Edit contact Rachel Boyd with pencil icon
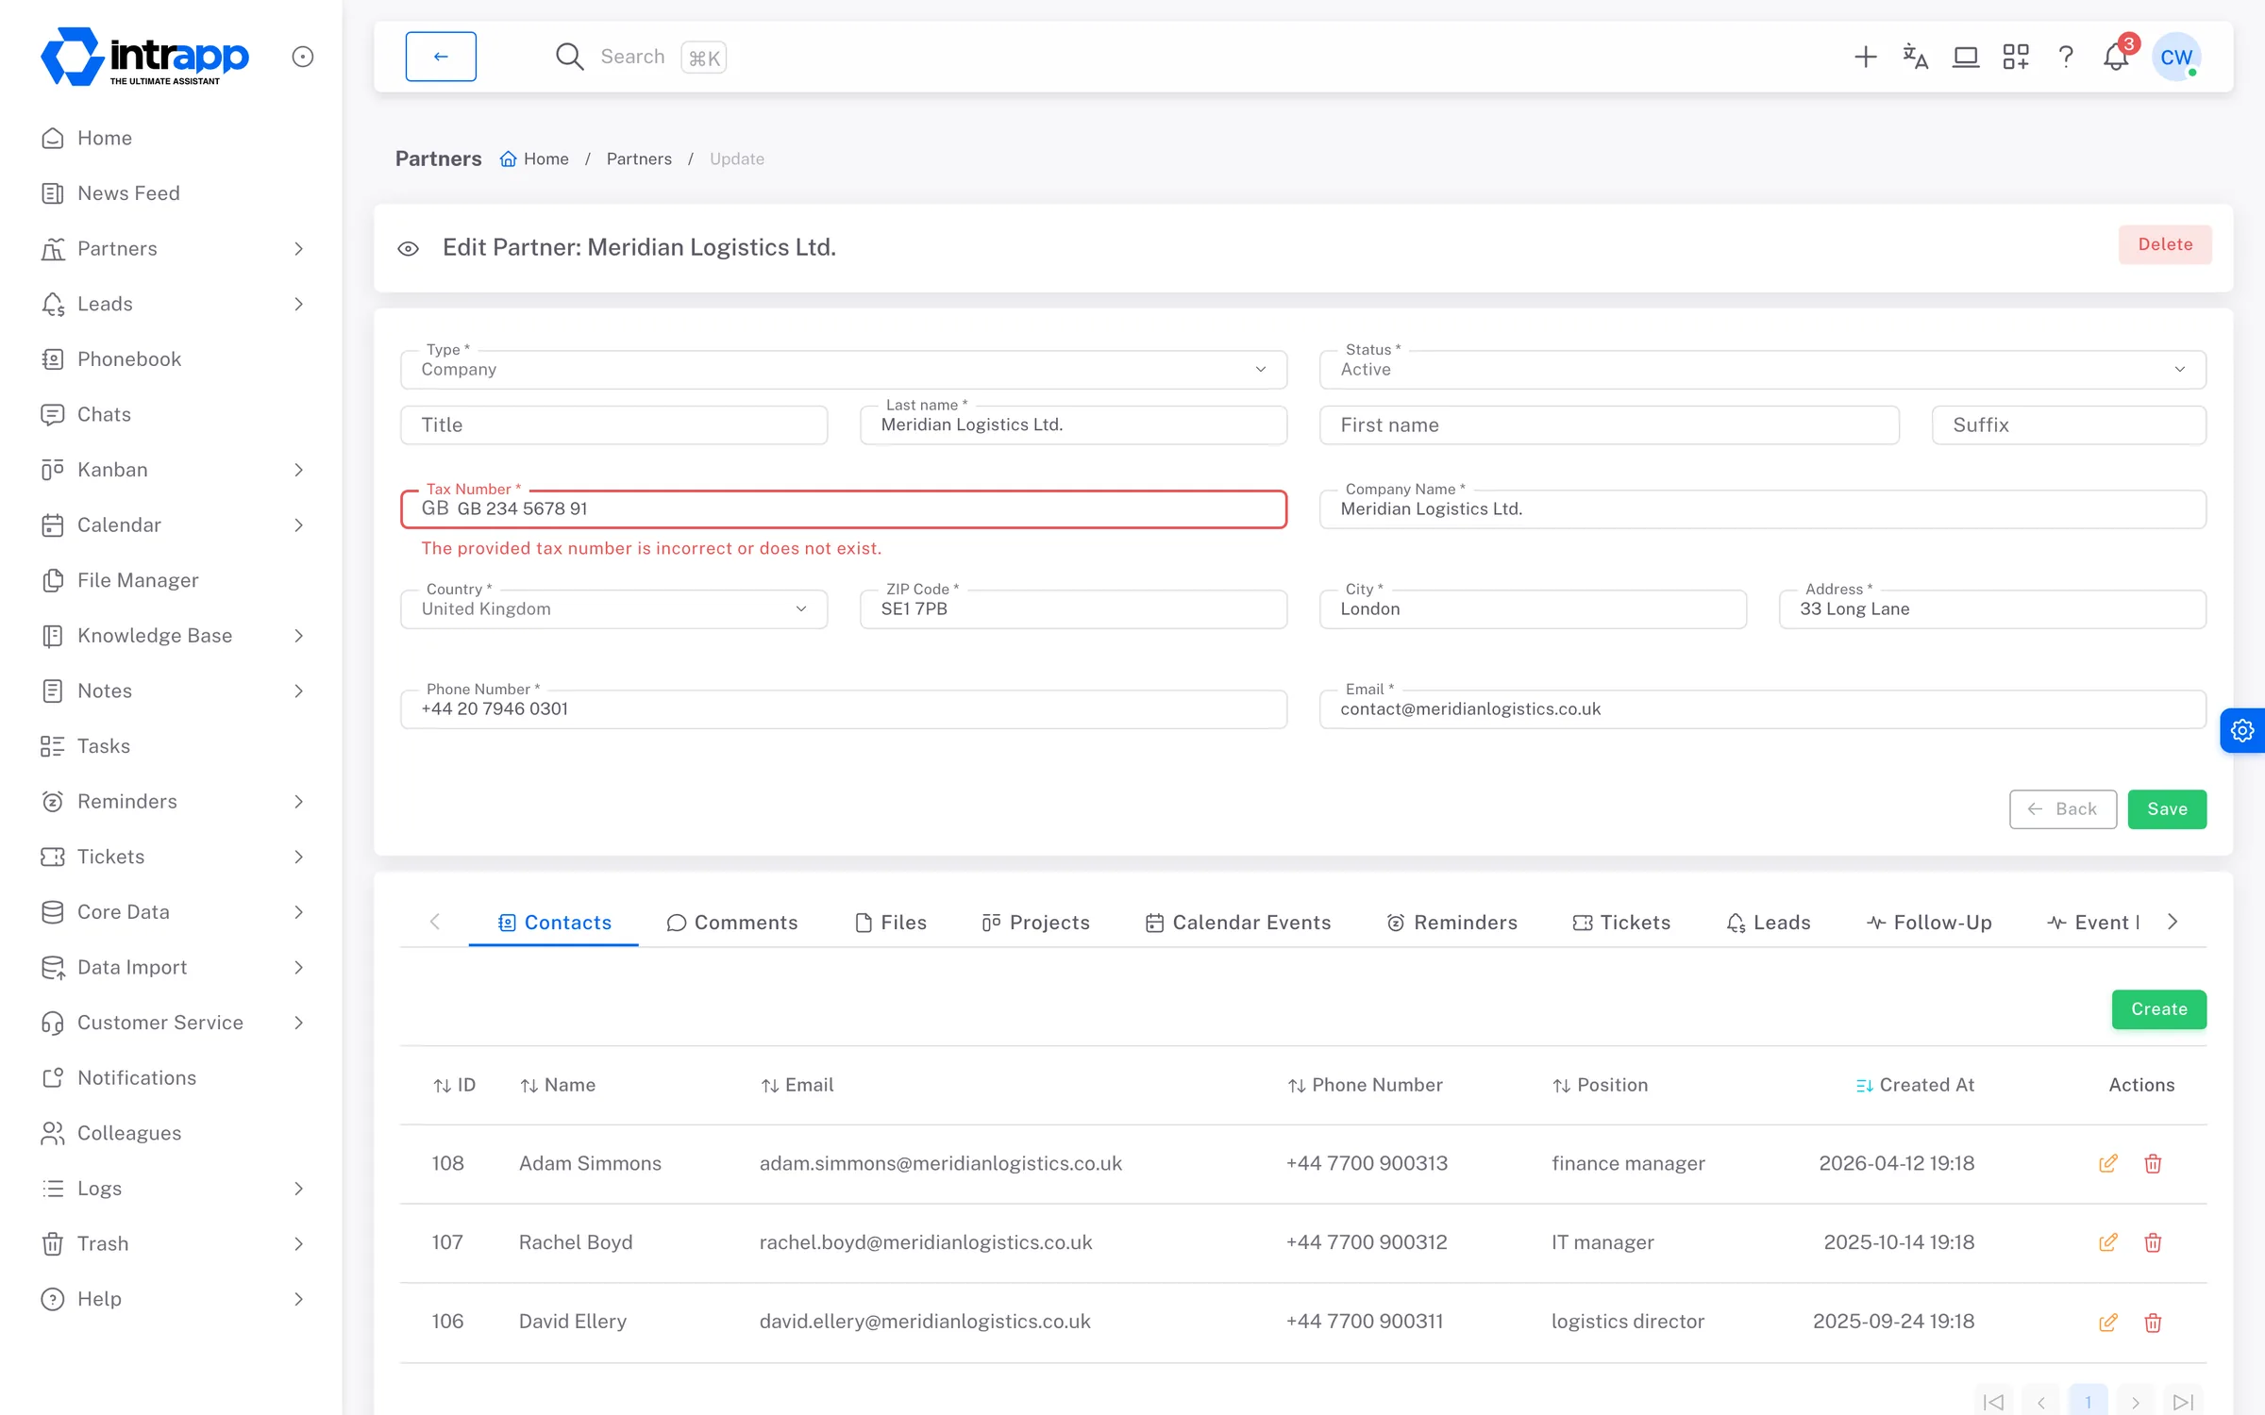The image size is (2265, 1415). pos(2108,1242)
